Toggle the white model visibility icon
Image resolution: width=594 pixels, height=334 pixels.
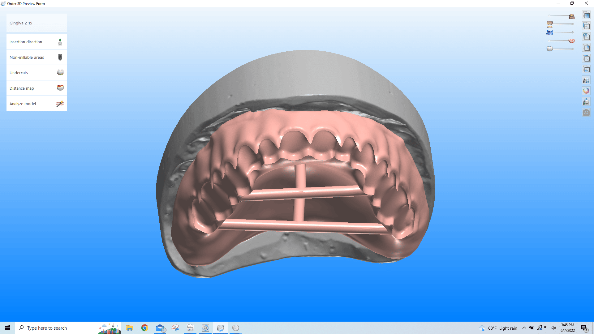click(550, 49)
